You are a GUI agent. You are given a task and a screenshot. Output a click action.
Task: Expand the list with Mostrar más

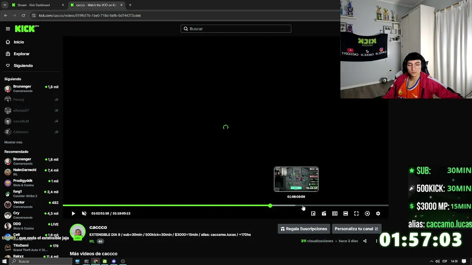13,142
